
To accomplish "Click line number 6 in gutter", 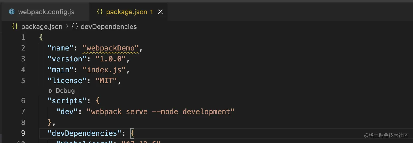I will [23, 101].
